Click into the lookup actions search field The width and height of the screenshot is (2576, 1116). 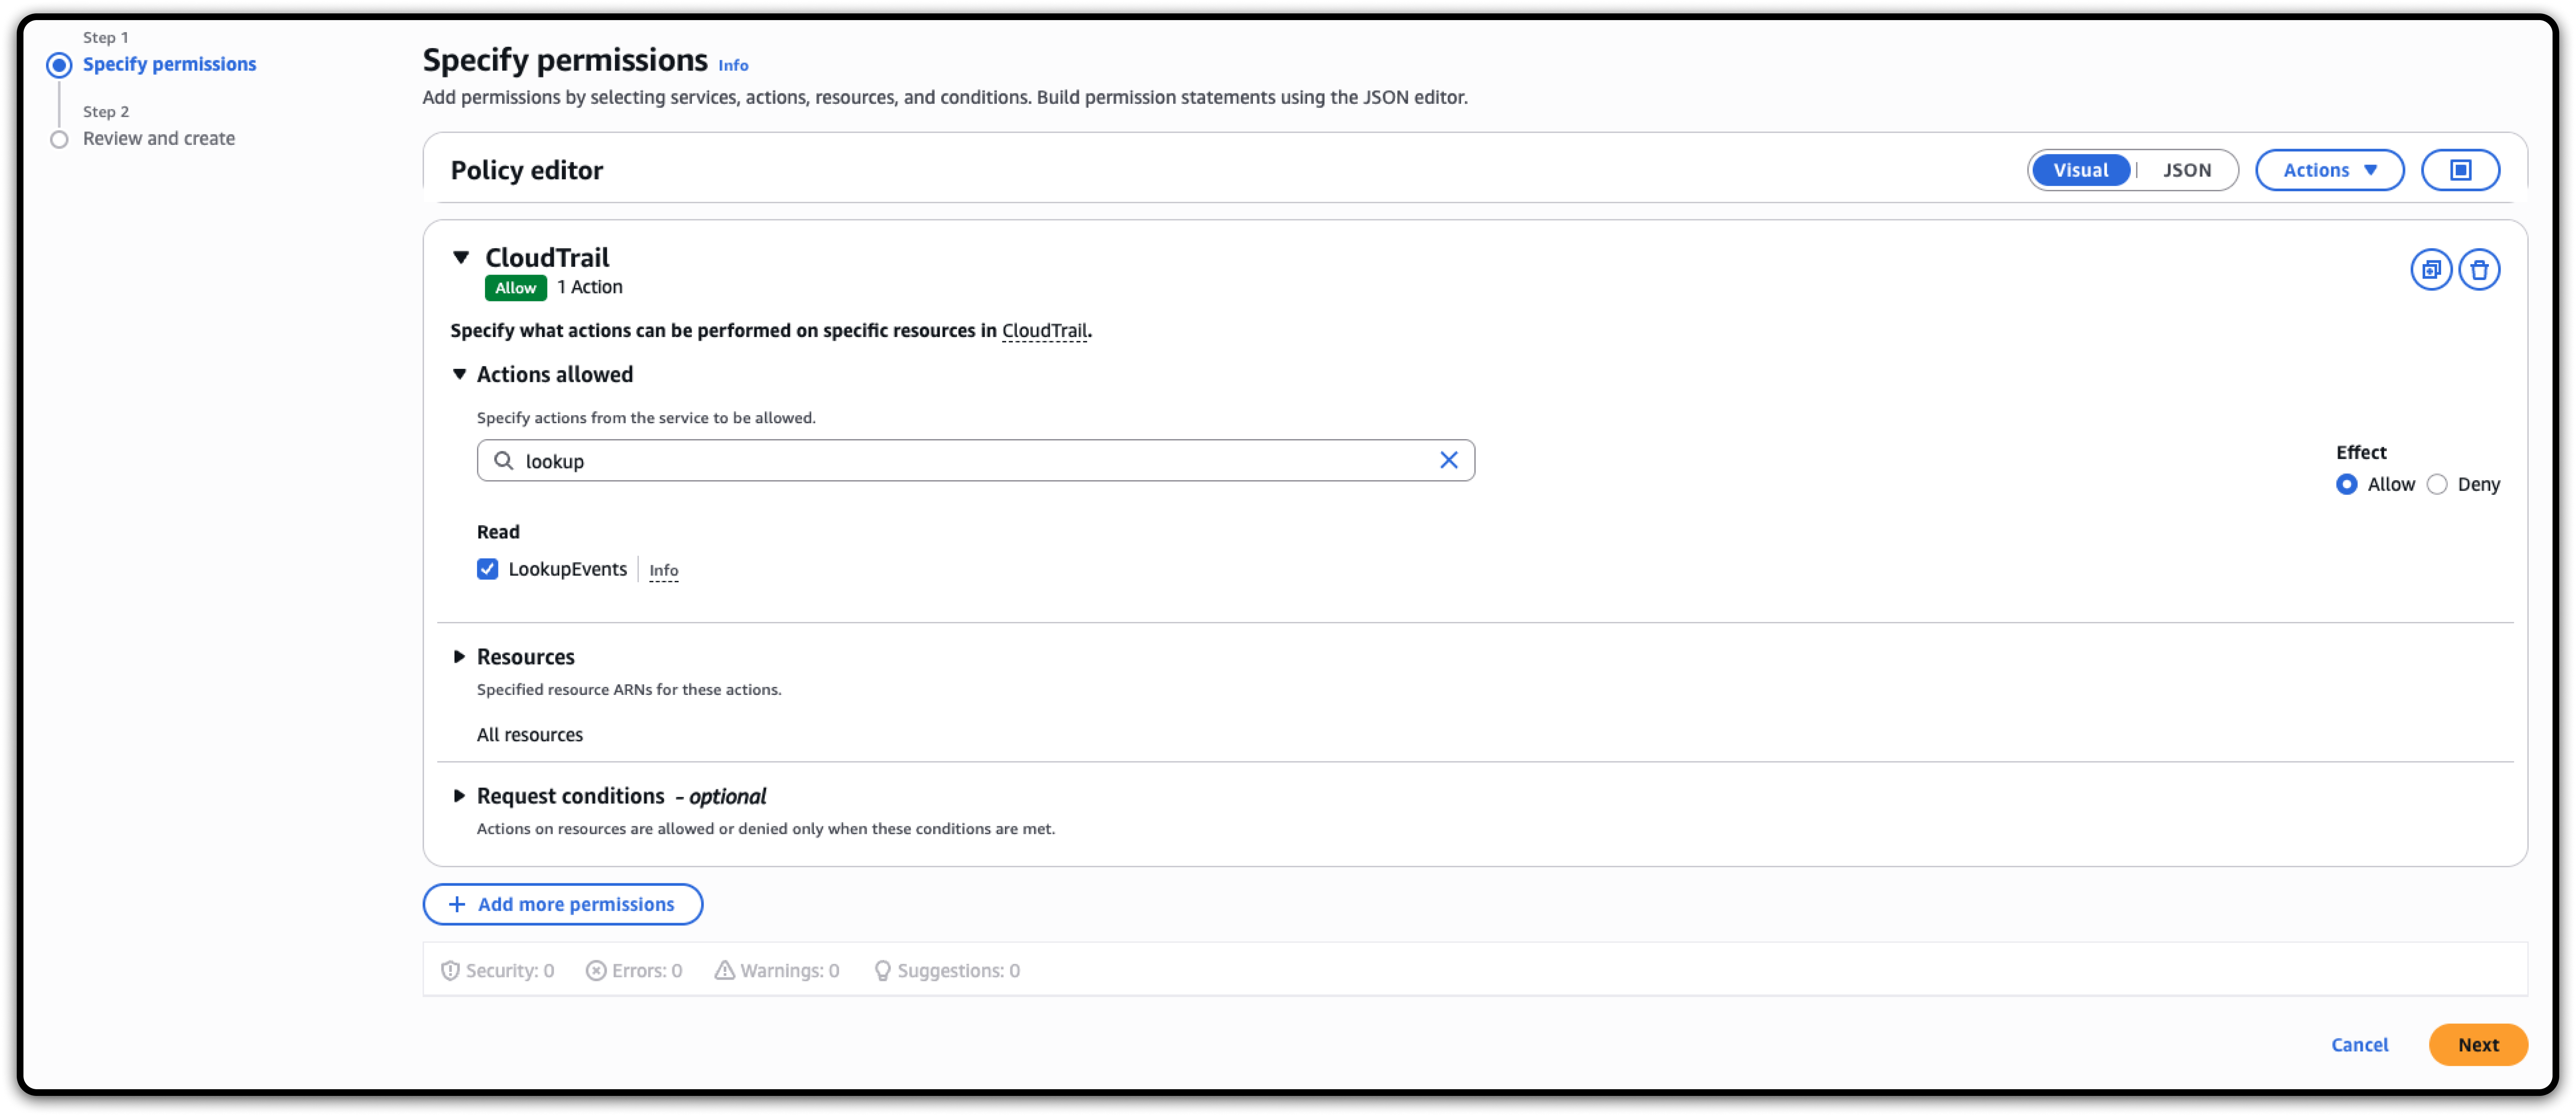tap(960, 460)
